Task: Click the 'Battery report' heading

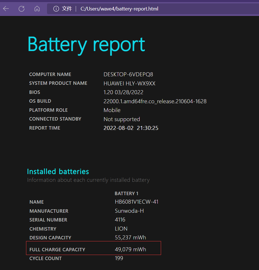Action: pyautogui.click(x=86, y=45)
